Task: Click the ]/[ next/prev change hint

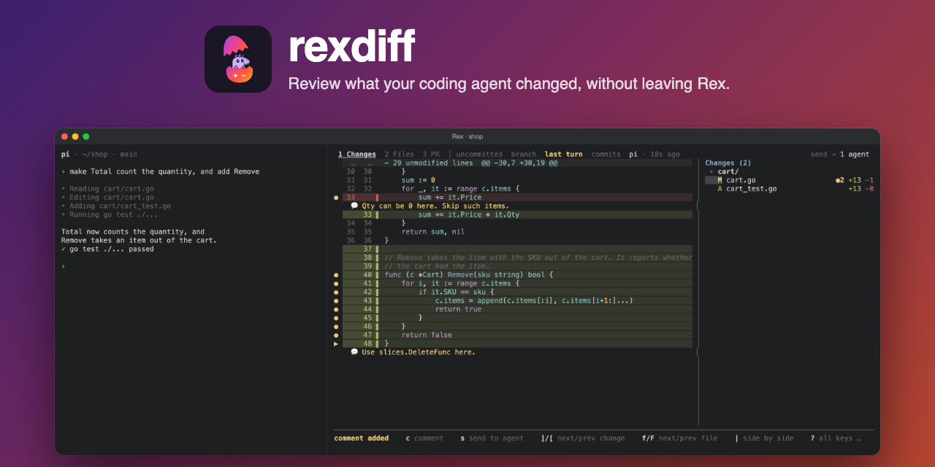Action: (x=583, y=439)
